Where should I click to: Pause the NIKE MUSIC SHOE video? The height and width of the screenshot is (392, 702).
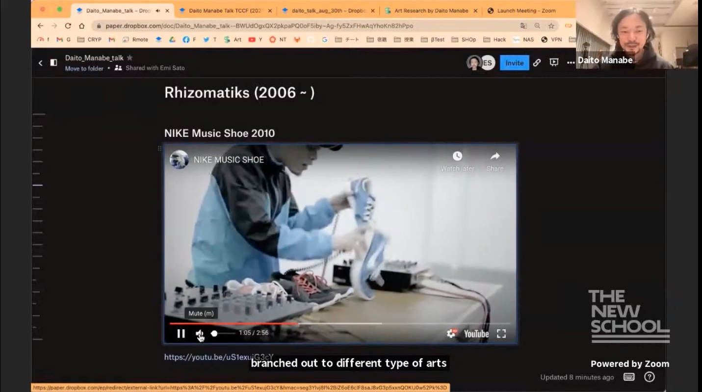click(x=181, y=334)
